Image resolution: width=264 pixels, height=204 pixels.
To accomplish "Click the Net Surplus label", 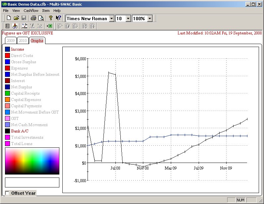I will [x=22, y=87].
